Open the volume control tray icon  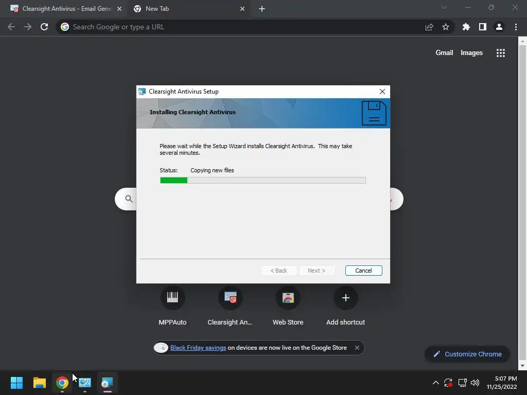475,383
